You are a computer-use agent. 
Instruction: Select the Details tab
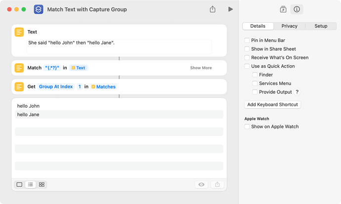(258, 26)
